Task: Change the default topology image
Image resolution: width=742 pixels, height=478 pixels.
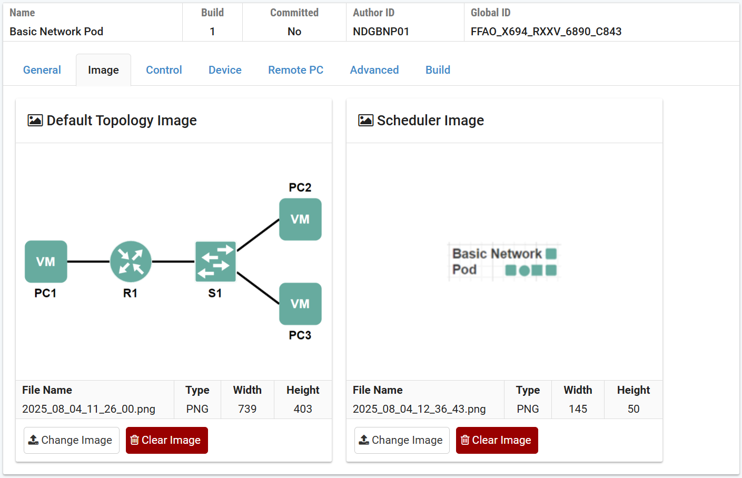Action: [71, 440]
